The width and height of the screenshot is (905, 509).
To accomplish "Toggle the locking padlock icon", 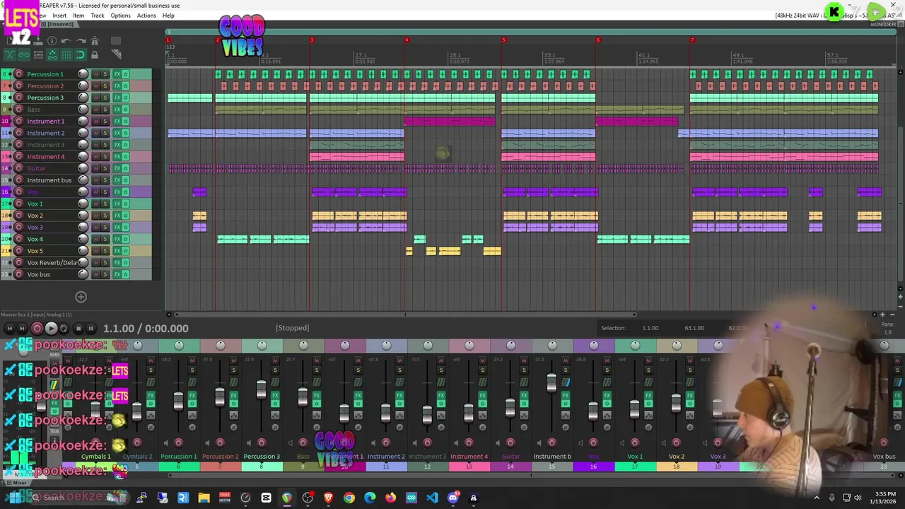I will point(94,54).
